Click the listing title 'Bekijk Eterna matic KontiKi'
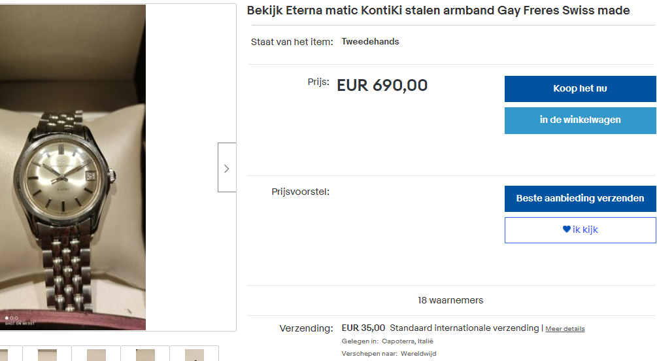 tap(438, 10)
